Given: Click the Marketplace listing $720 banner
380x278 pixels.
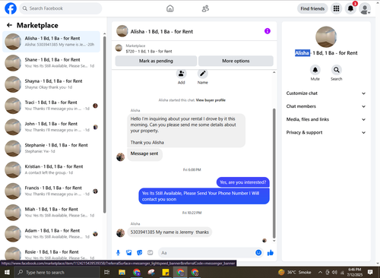Looking at the screenshot, I should (x=195, y=49).
